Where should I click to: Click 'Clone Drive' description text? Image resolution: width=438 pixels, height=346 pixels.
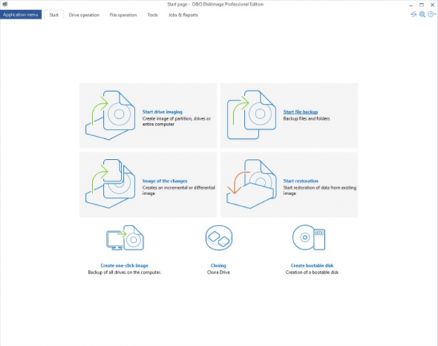[x=218, y=272]
